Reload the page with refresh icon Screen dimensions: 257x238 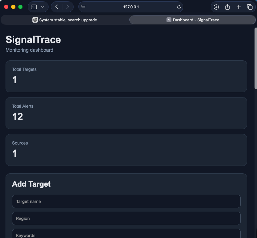click(179, 7)
